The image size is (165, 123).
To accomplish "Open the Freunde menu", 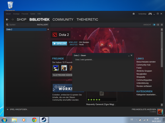I will [25, 14].
